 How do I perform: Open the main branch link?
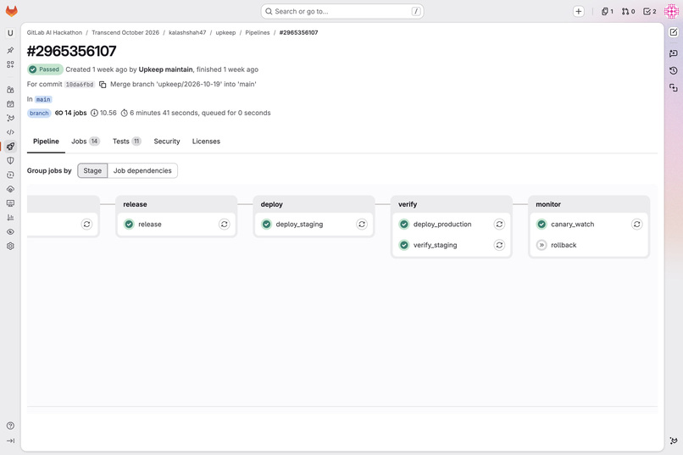(x=43, y=99)
